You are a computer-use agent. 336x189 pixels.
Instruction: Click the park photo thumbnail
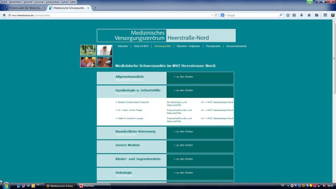click(x=88, y=50)
